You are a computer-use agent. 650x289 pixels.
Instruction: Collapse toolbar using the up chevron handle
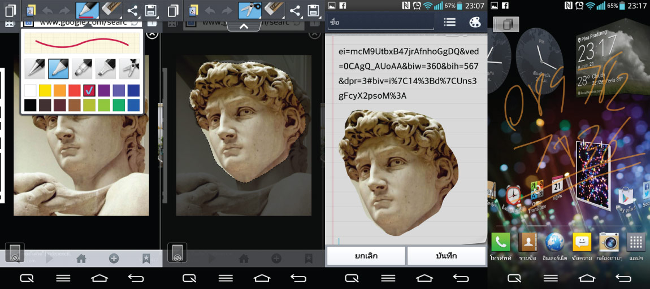click(244, 26)
